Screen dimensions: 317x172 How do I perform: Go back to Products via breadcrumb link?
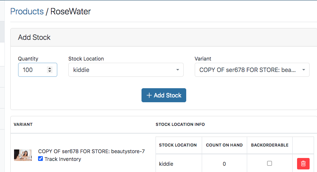pyautogui.click(x=27, y=11)
